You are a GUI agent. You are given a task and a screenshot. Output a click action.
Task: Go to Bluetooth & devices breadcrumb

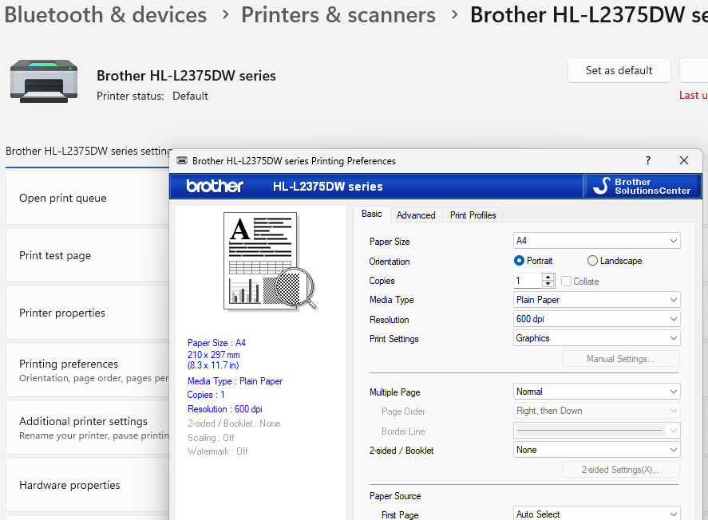105,15
